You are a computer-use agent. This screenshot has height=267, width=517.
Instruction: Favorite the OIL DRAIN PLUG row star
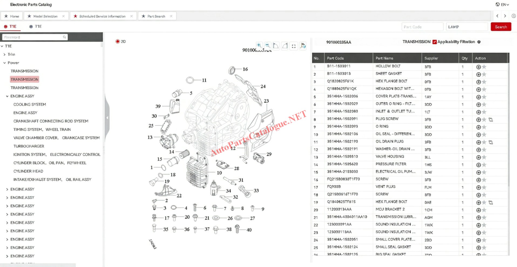pyautogui.click(x=484, y=142)
